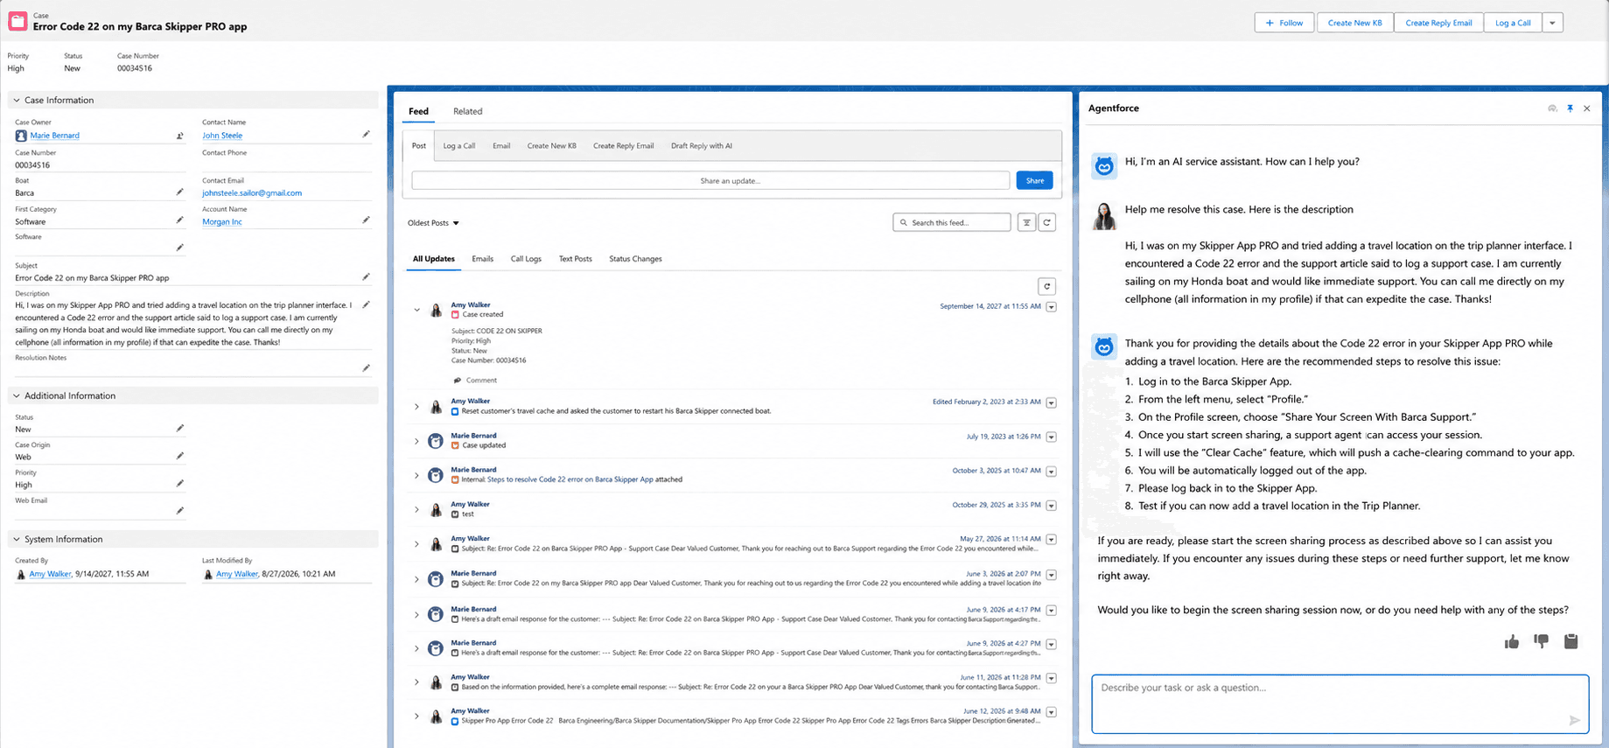
Task: Open actions menu for July 19, 2023 post
Action: (1052, 437)
